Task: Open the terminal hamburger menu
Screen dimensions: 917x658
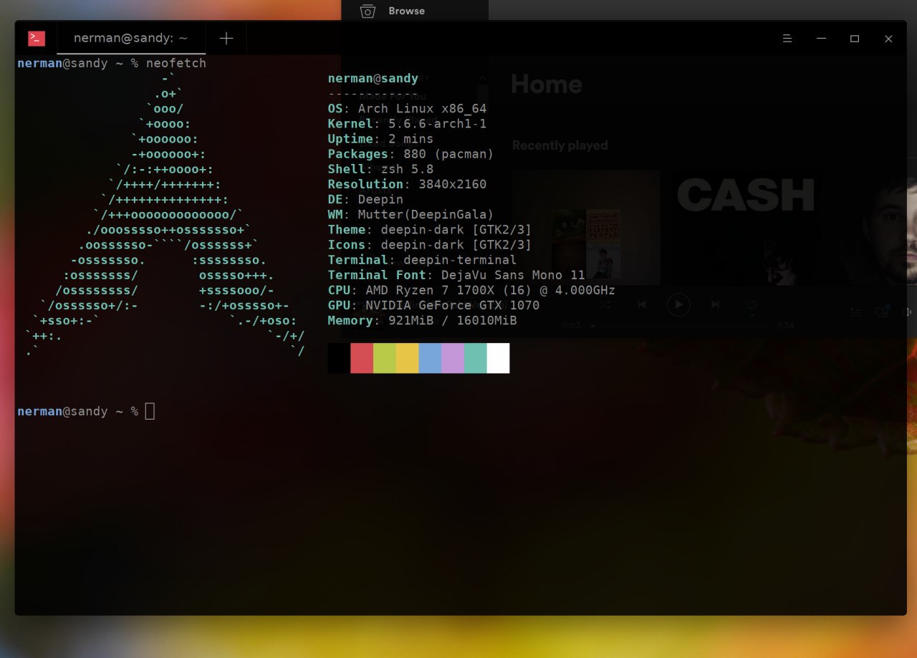Action: pyautogui.click(x=787, y=39)
